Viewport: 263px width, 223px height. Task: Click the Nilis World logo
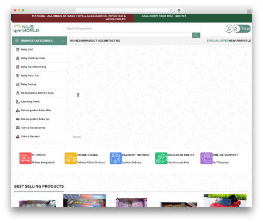[26, 28]
